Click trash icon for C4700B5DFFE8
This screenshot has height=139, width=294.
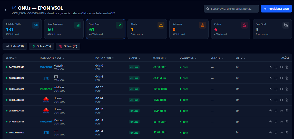click(287, 122)
